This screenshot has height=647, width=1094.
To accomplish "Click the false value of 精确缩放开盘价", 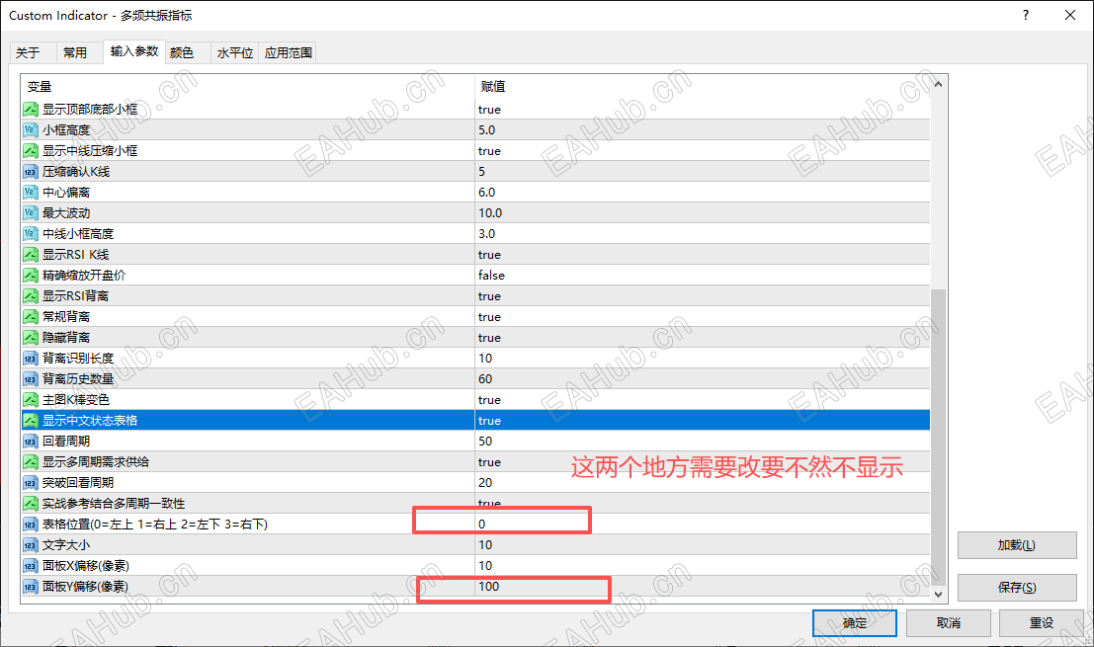I will pos(491,276).
